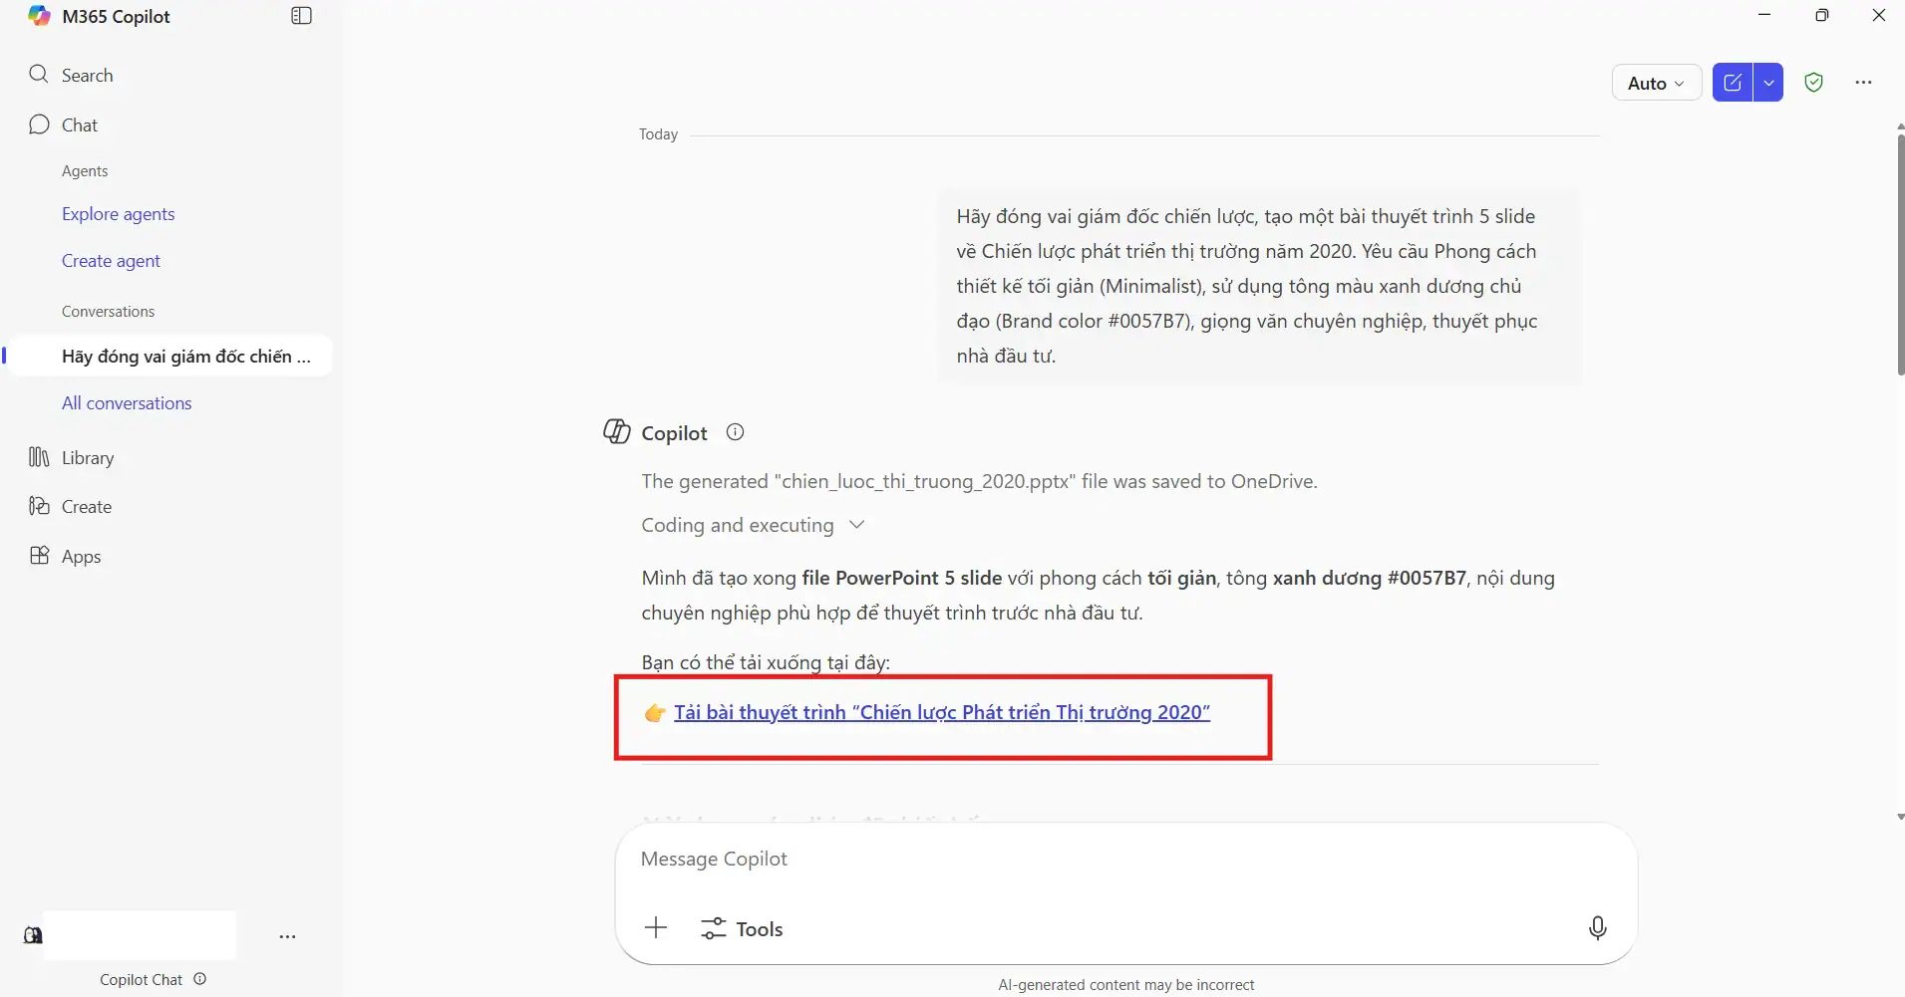Open Apps from the sidebar icon
This screenshot has width=1905, height=997.
click(x=39, y=556)
